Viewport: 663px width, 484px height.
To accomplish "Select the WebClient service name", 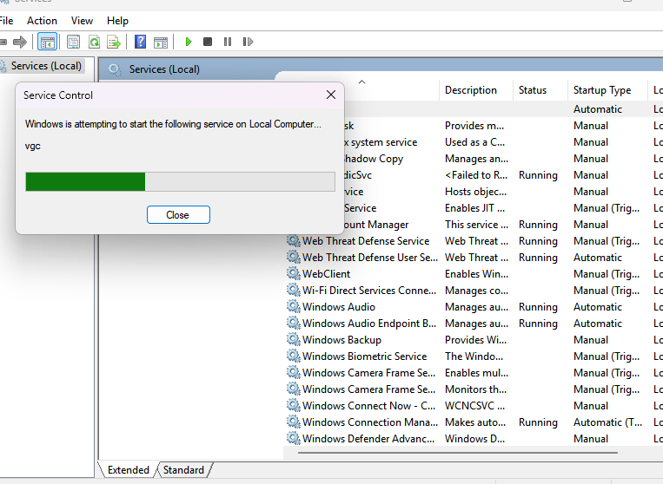I will 326,274.
